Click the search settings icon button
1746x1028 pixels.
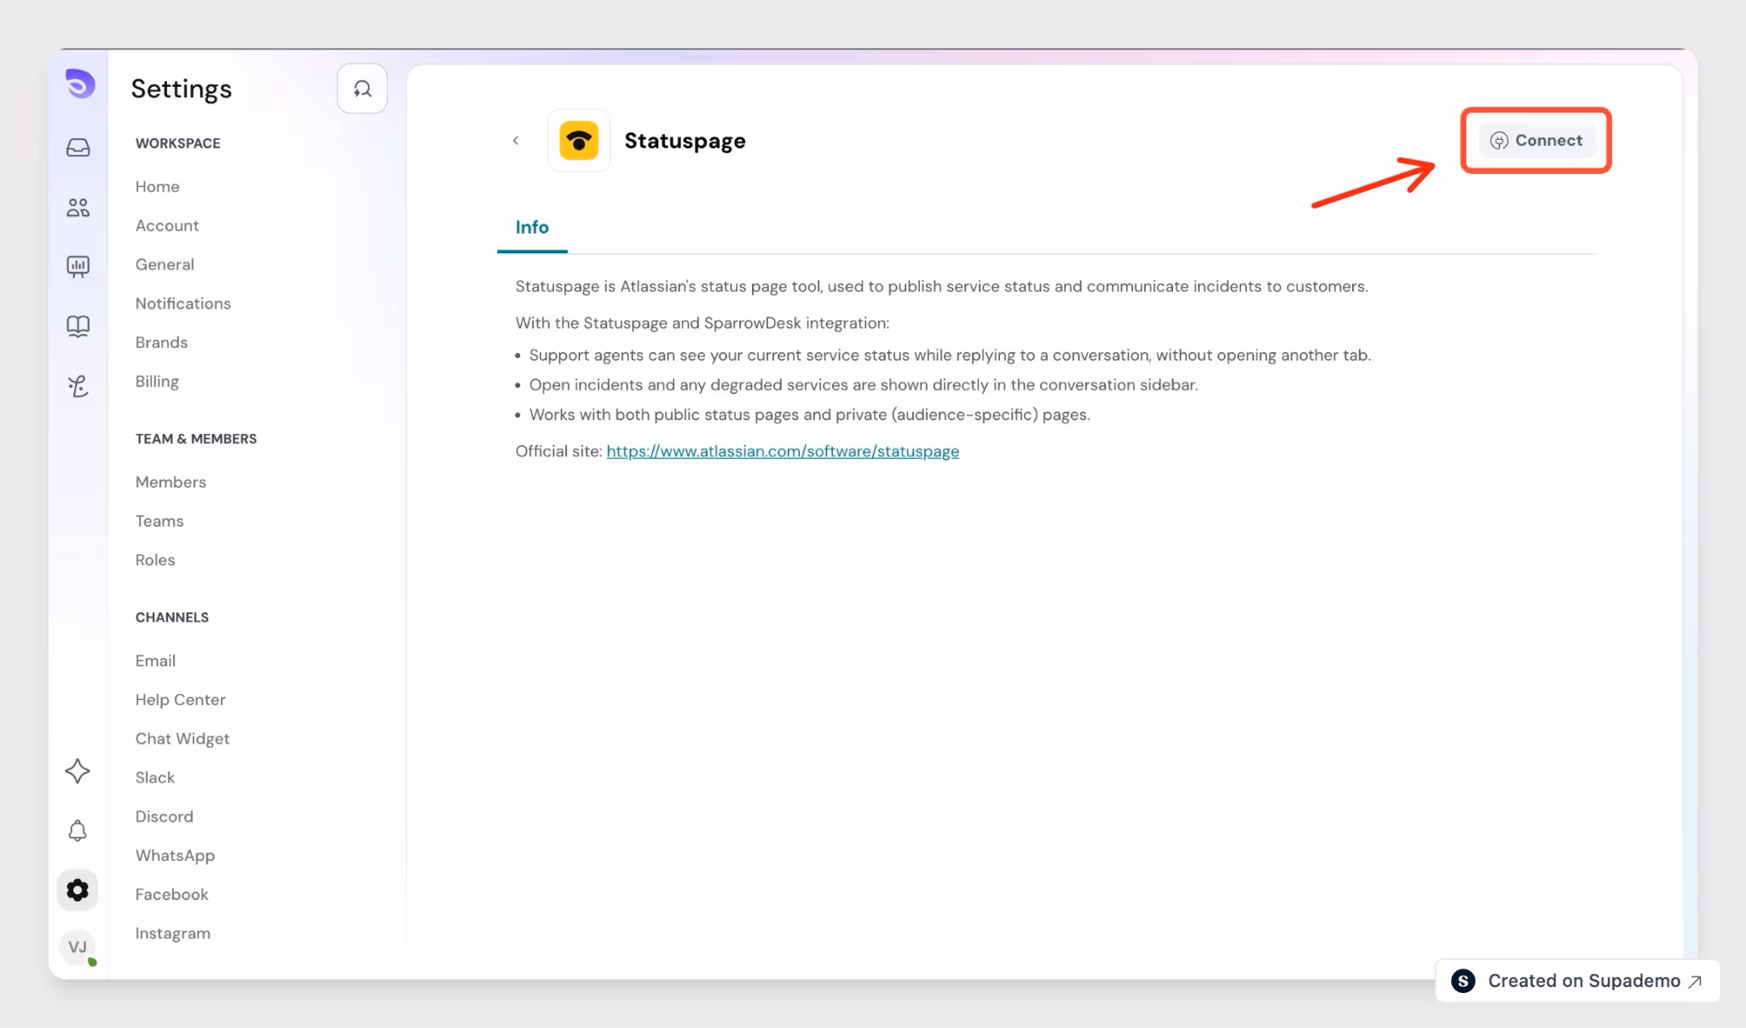(x=362, y=89)
